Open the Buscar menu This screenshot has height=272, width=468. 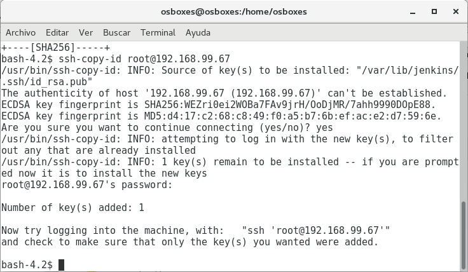point(116,32)
